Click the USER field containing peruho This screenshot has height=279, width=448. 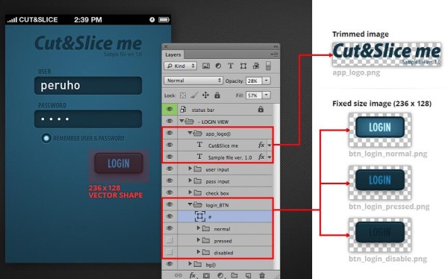(x=88, y=85)
